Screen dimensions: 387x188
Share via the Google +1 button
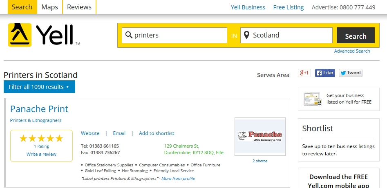pyautogui.click(x=304, y=73)
